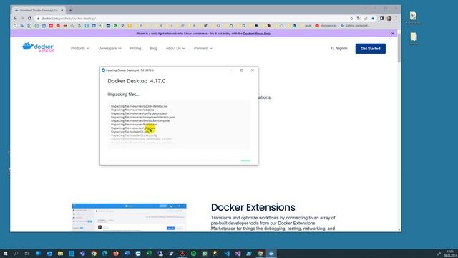458x258 pixels.
Task: Select the second desktop file icon
Action: 414,39
